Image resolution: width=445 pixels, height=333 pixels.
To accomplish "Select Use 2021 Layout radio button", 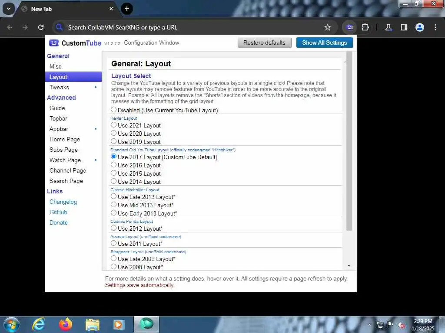I will tap(113, 124).
